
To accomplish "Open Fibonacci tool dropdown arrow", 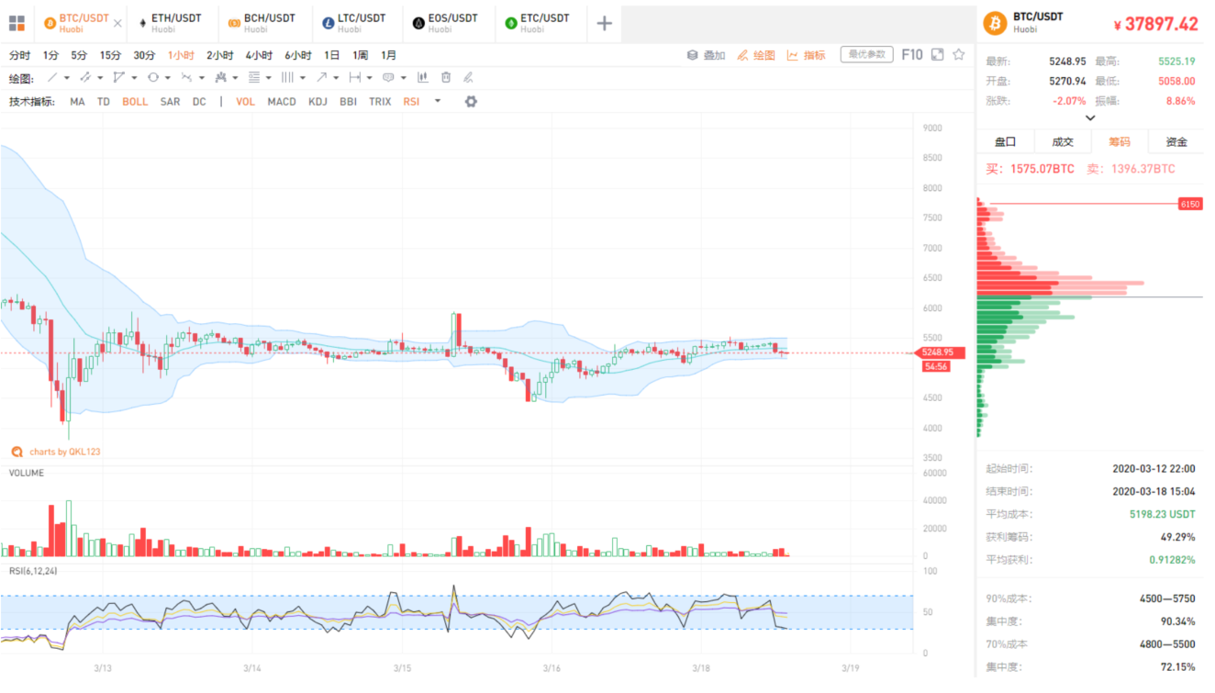I will click(x=269, y=78).
